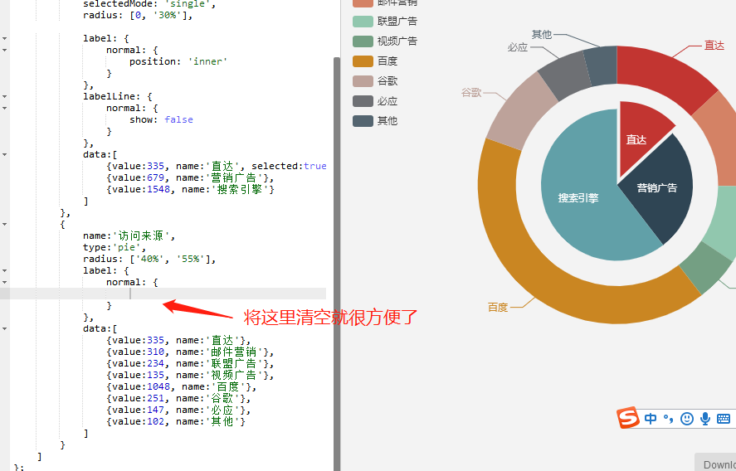736x471 pixels.
Task: Click the line {value:102, name:'其他'}
Action: point(176,421)
